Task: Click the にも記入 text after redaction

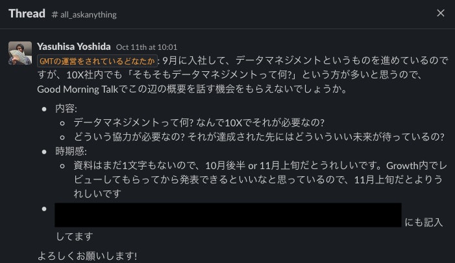Action: coord(424,222)
